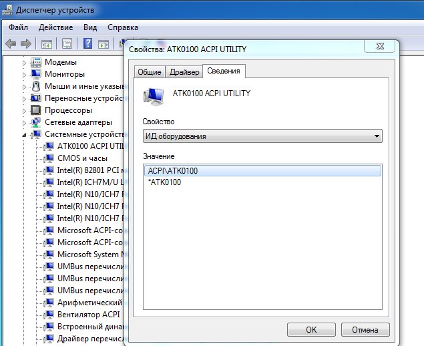Open the Свойство dropdown list

(262, 136)
